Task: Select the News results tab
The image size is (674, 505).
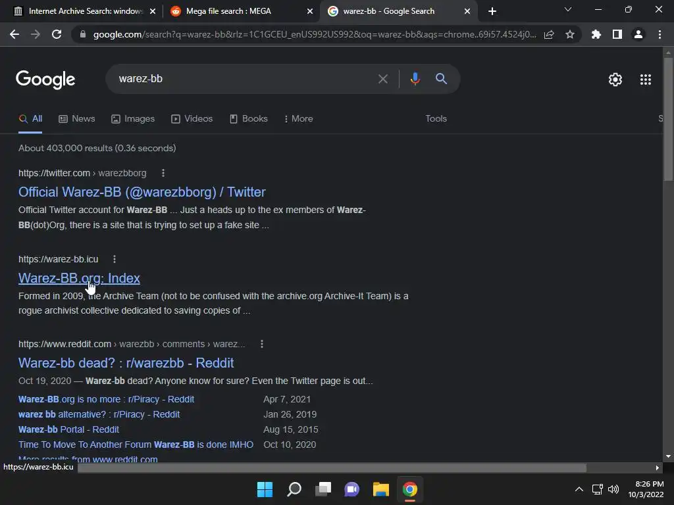Action: (76, 119)
